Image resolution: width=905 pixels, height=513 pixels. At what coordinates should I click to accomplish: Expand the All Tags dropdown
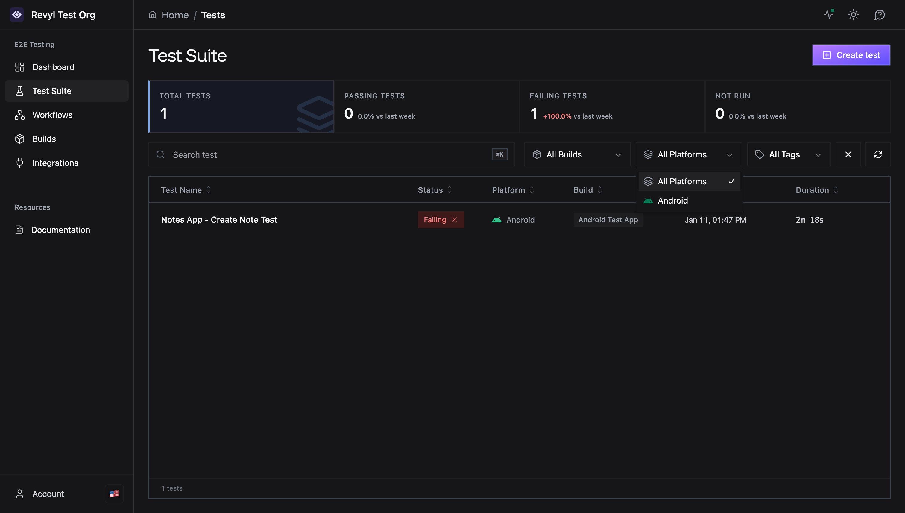pos(788,154)
